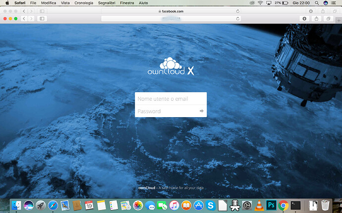Viewport: 342px width, 213px height.
Task: Open Contacts from the Dock
Action: (77, 205)
